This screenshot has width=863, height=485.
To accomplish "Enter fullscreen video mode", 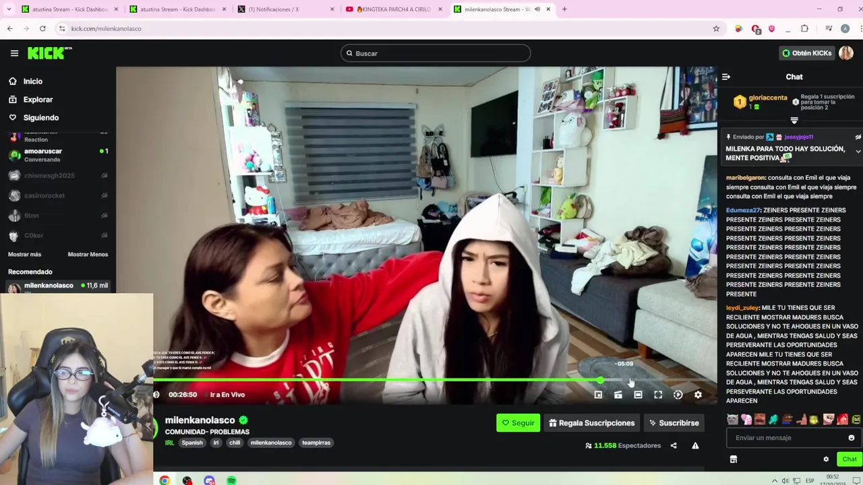I will tap(658, 395).
